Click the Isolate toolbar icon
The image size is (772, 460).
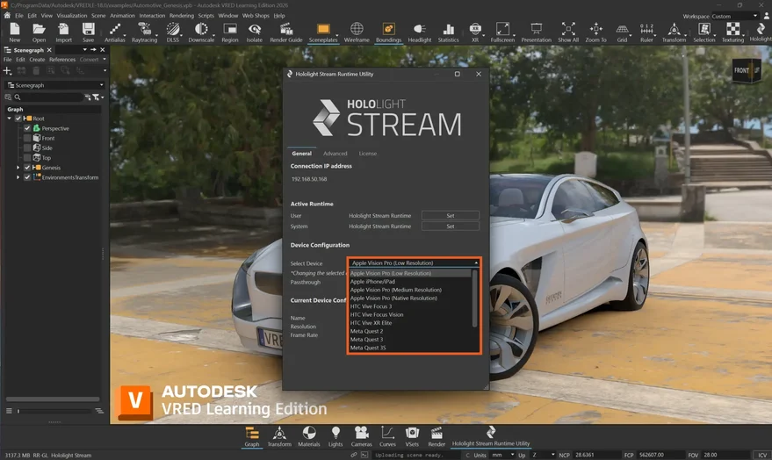pyautogui.click(x=254, y=32)
